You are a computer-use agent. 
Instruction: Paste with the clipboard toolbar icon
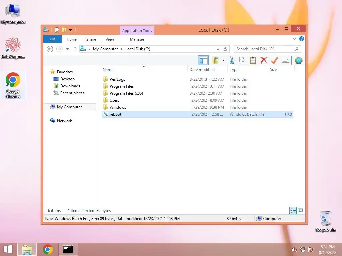point(253,60)
